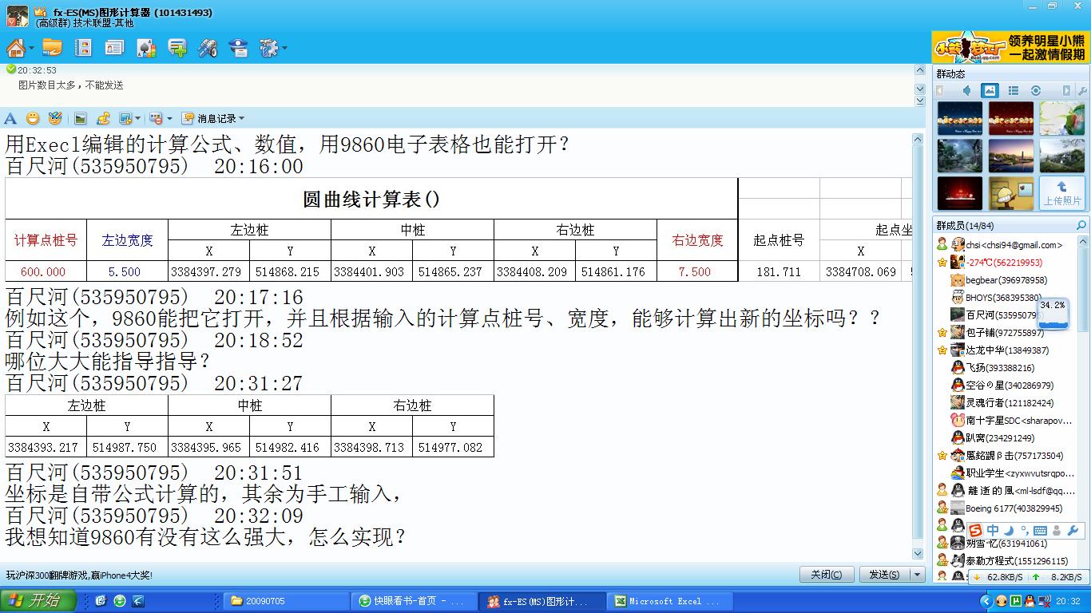
Task: Open the 消息记录 message history dropdown
Action: tap(213, 118)
